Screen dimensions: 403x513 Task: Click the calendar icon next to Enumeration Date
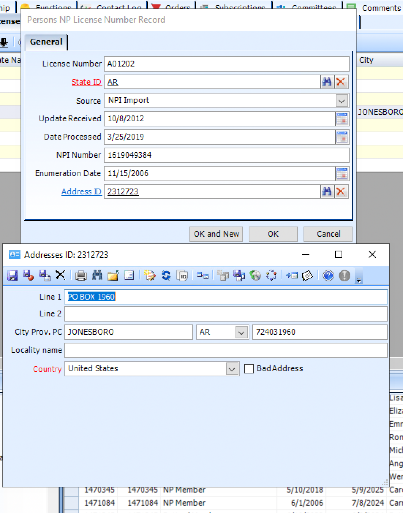click(x=342, y=173)
